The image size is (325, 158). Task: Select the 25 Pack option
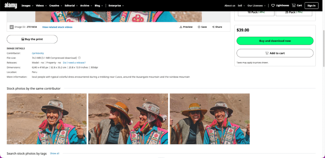tap(294, 12)
